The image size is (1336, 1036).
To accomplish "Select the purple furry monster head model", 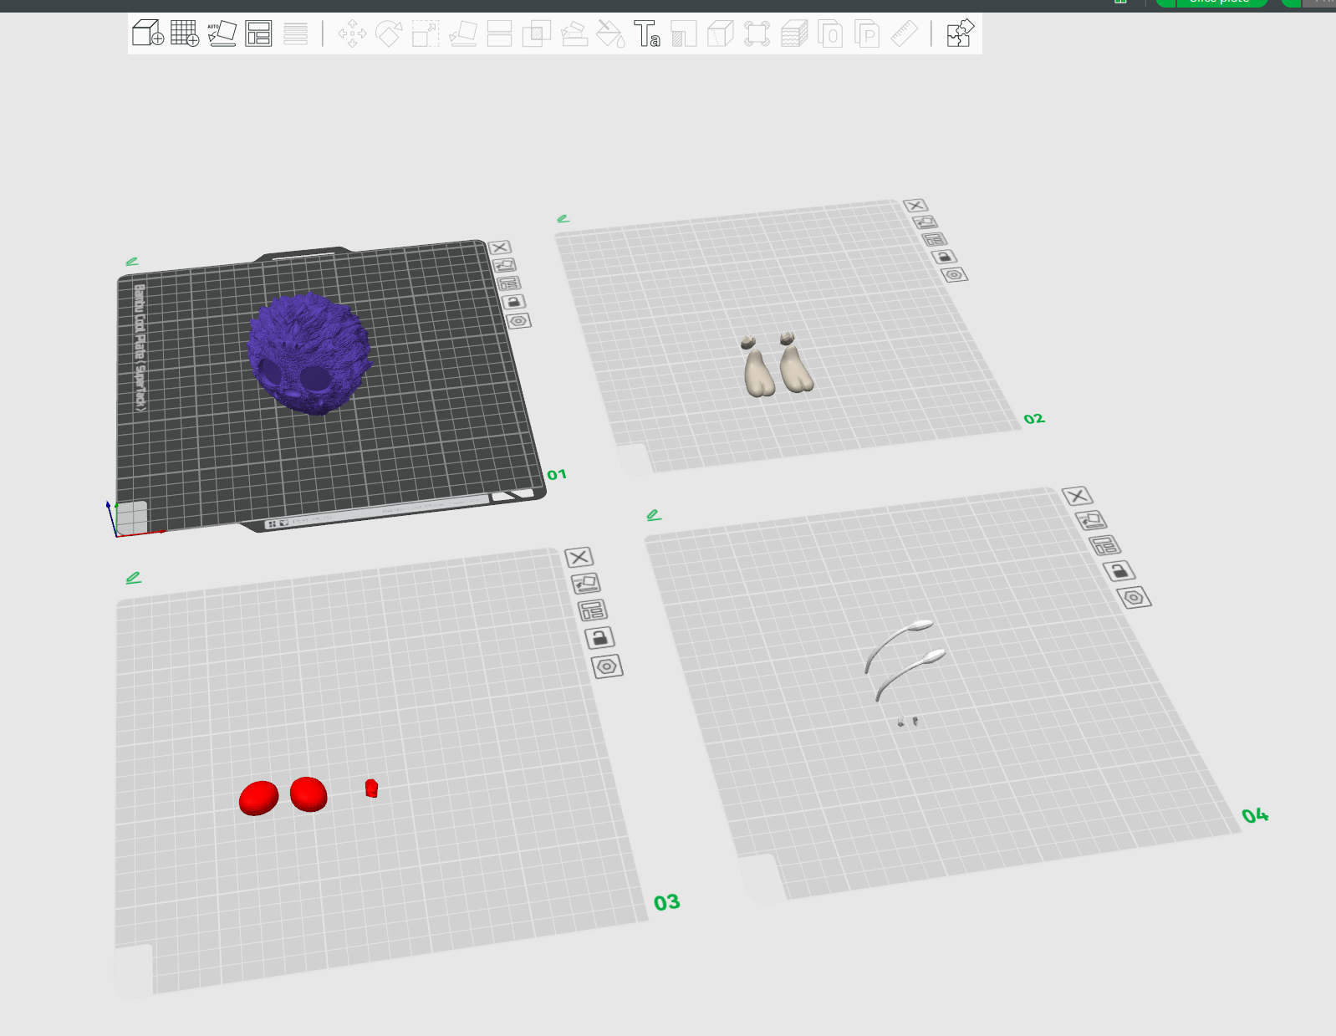I will [309, 354].
